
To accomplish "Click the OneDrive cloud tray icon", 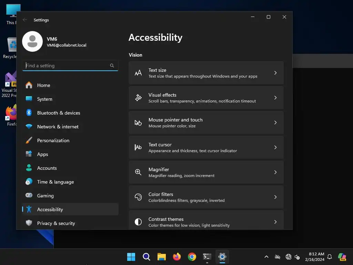I will click(x=278, y=257).
